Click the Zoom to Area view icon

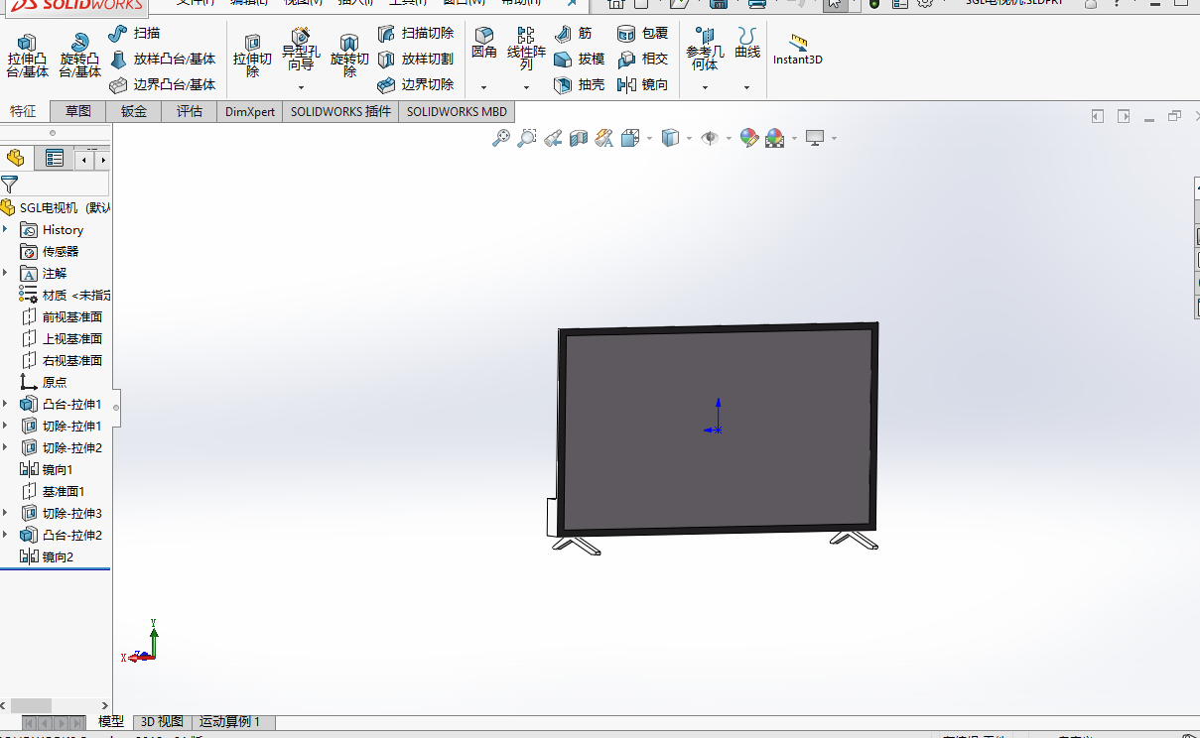pos(527,139)
